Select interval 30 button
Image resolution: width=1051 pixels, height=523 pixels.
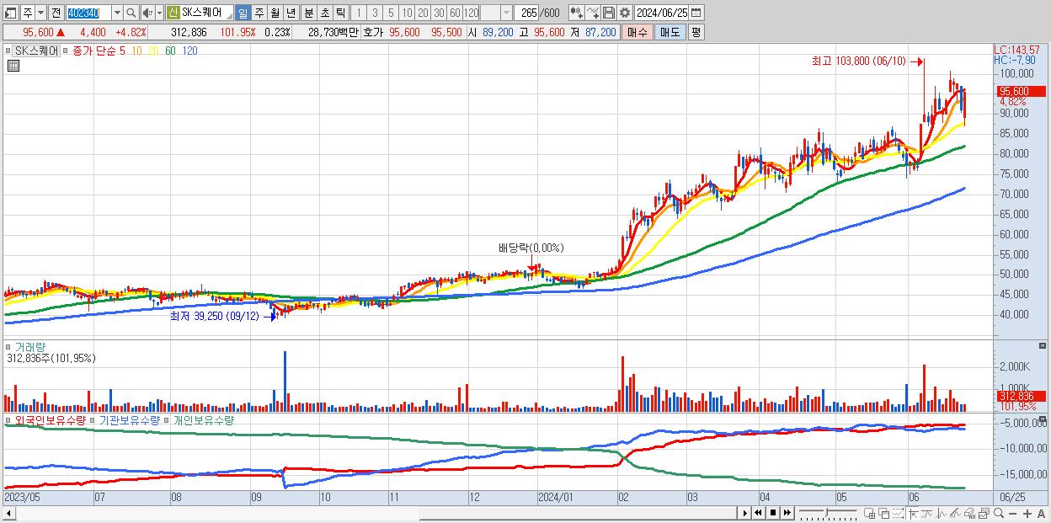(439, 13)
